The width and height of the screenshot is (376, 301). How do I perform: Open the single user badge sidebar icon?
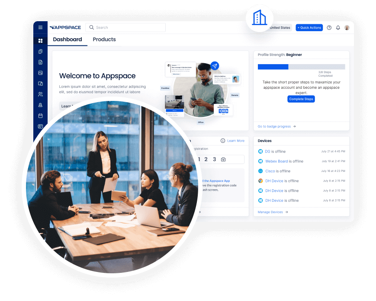tap(40, 105)
